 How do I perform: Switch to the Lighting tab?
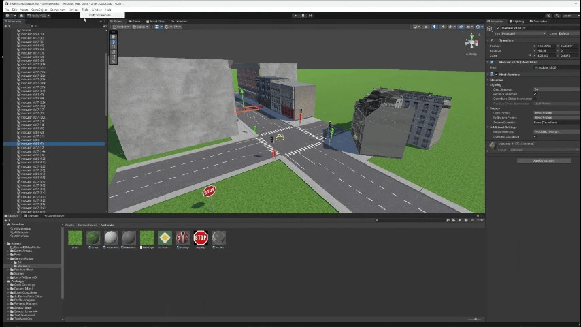tap(517, 22)
